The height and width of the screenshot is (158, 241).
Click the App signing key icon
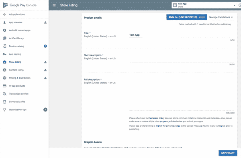pos(4,54)
